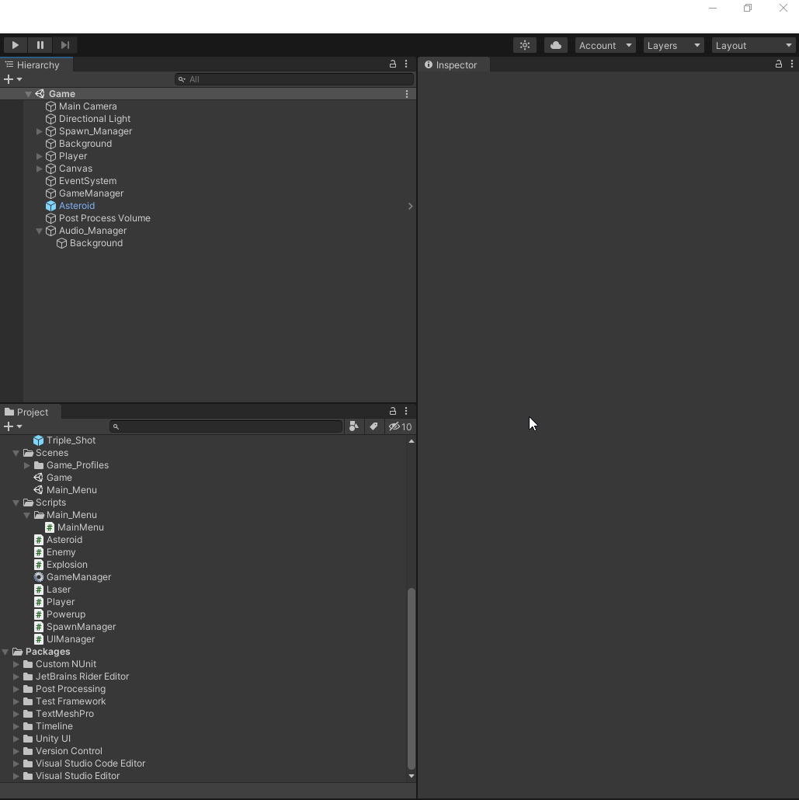Click the Step frame icon
This screenshot has width=799, height=800.
pyautogui.click(x=65, y=44)
